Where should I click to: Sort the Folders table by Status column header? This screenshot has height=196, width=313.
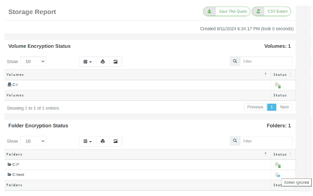(282, 154)
